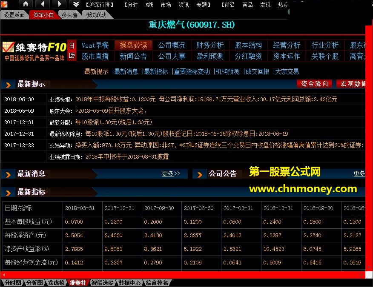The image size is (373, 287).
Task: Open the 资讯 menu item
Action: 184,5
